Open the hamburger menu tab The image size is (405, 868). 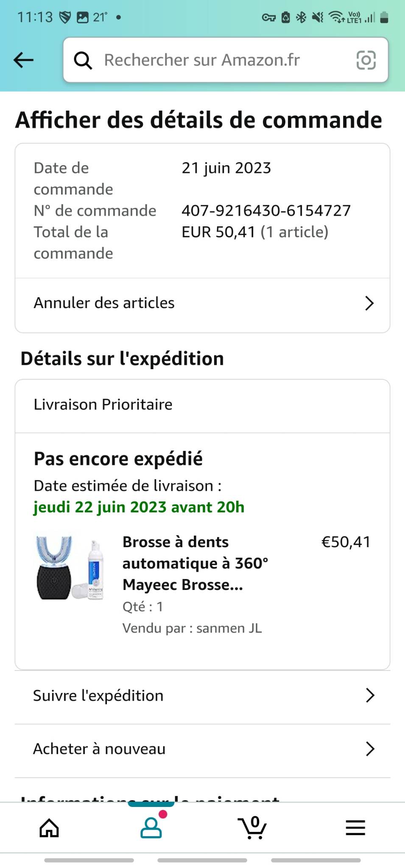(x=355, y=828)
